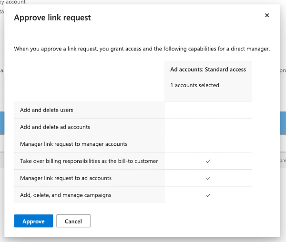The image size is (286, 242).
Task: Click empty access cell for 'Add and delete ad accounts'
Action: (x=208, y=127)
